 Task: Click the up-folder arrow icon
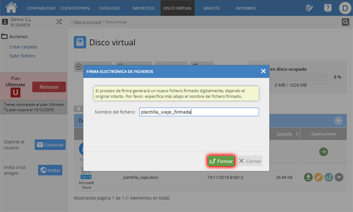(78, 109)
